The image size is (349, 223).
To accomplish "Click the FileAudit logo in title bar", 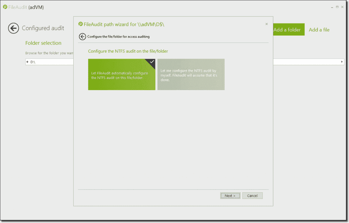I will point(5,7).
